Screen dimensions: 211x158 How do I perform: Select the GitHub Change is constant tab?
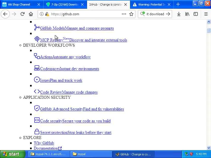[x=105, y=4]
